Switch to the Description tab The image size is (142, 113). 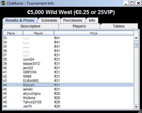pyautogui.click(x=30, y=26)
